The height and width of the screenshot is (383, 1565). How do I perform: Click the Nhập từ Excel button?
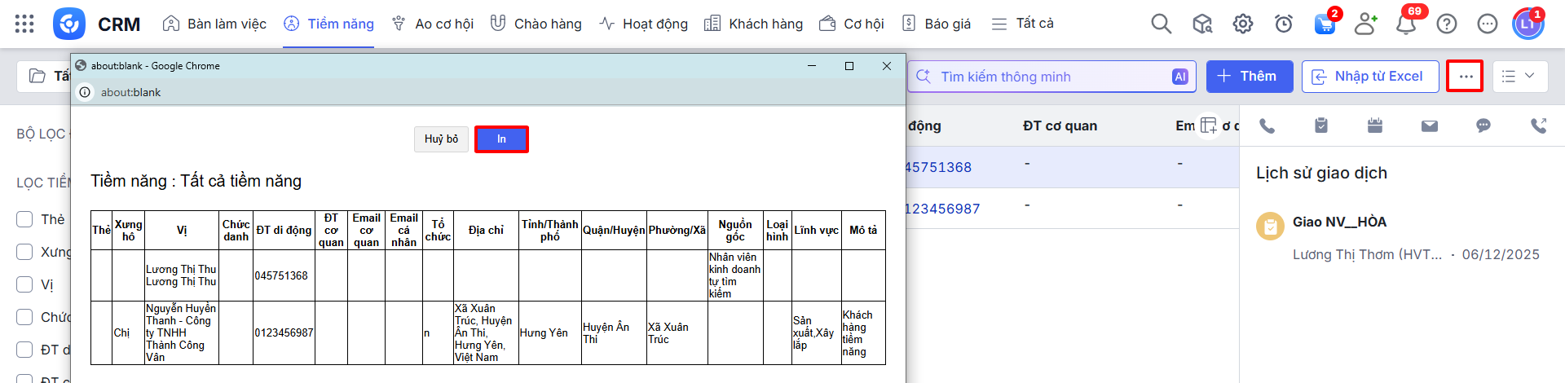[x=1369, y=77]
